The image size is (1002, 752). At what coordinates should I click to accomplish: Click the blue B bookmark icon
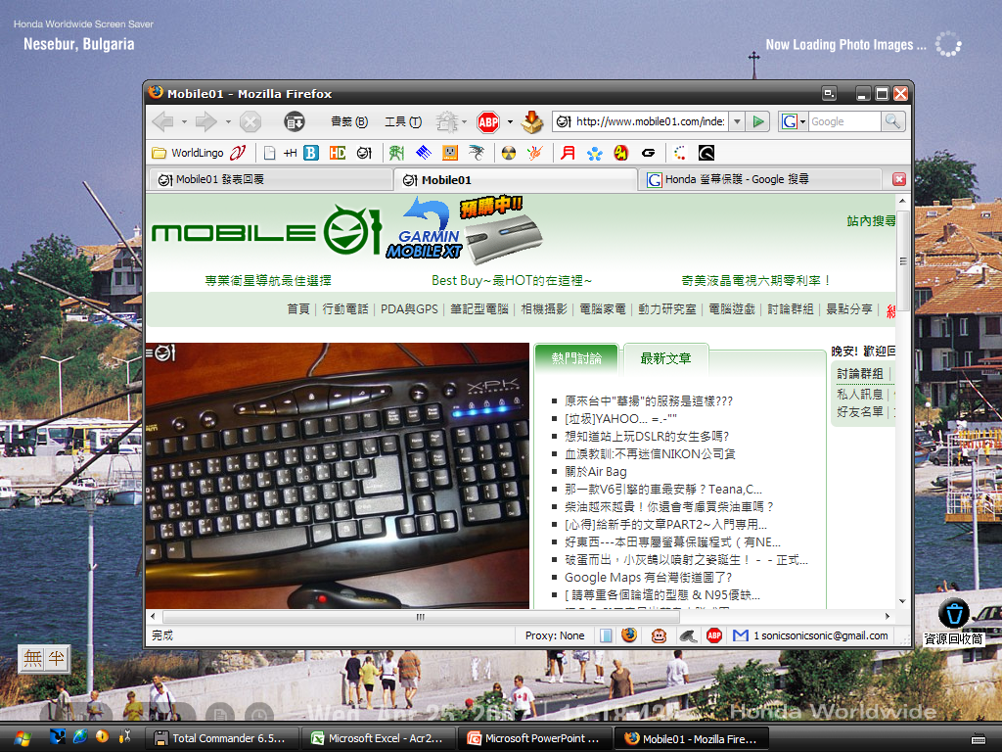[x=311, y=153]
